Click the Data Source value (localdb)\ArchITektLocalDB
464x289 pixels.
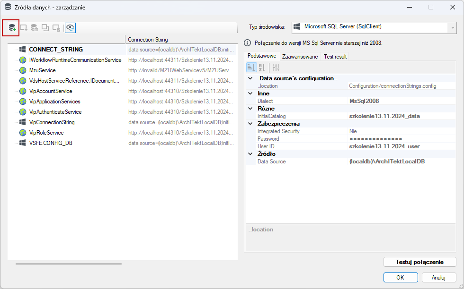click(x=387, y=161)
